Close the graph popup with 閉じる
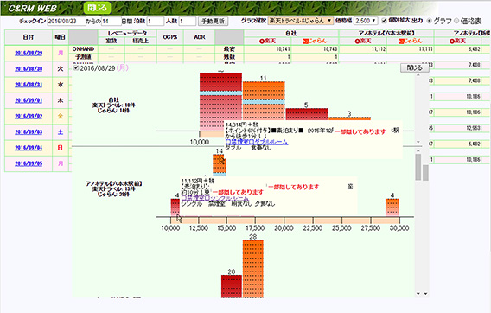The height and width of the screenshot is (313, 491). 415,67
